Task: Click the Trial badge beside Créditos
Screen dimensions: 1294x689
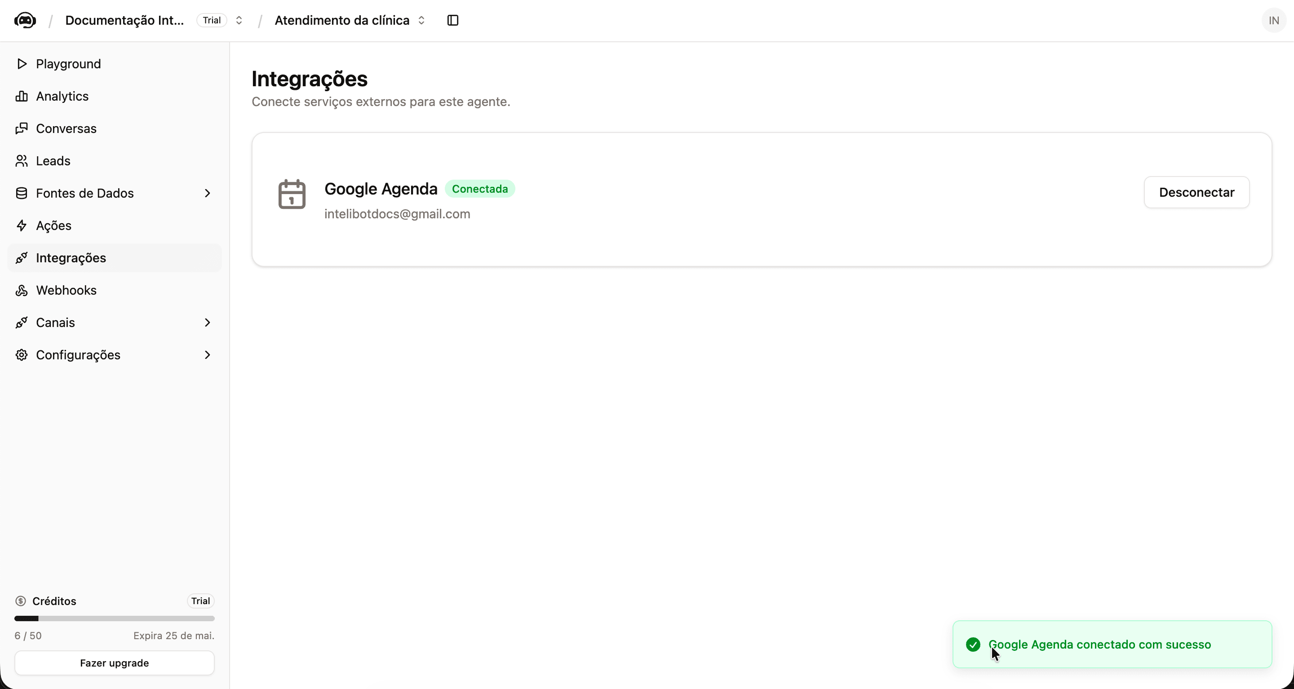Action: [200, 601]
